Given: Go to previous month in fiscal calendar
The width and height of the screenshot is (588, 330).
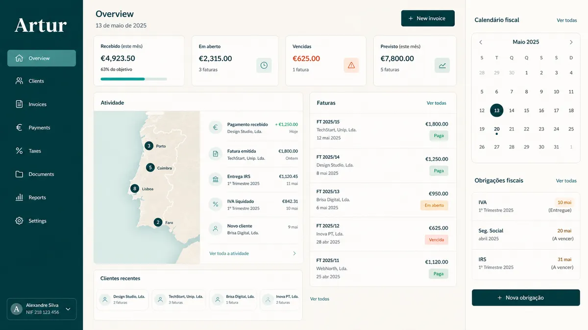Looking at the screenshot, I should coord(481,42).
